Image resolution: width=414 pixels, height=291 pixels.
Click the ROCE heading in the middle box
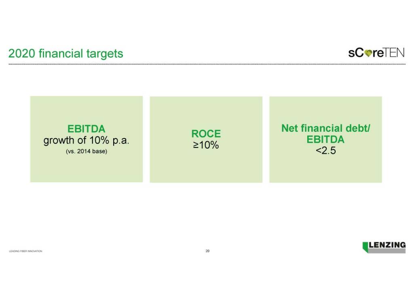206,134
